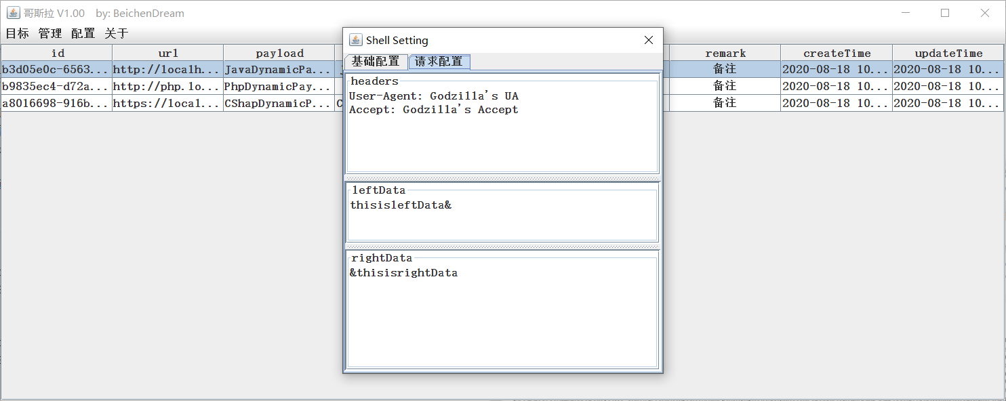
Task: Click the 备注 remark cell in the b9835ec4 row
Action: (x=725, y=86)
